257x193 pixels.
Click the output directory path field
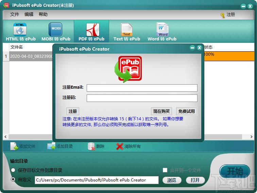point(97,180)
